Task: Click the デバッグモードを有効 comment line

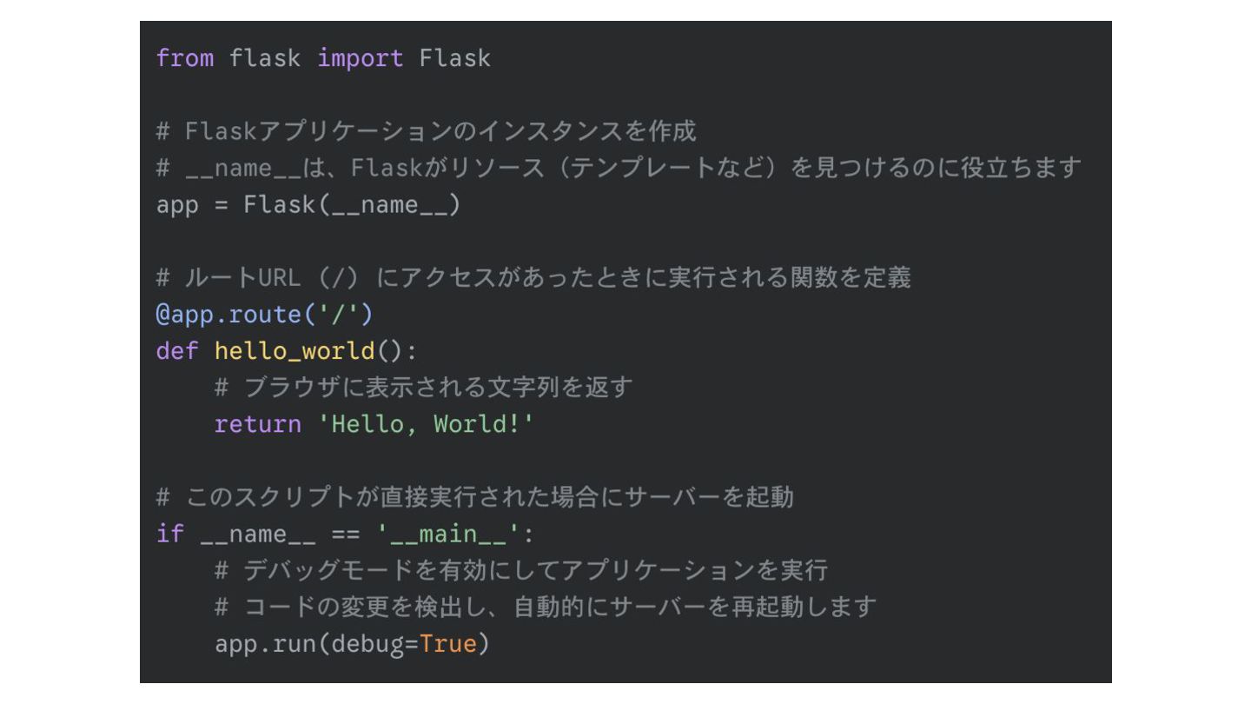Action: [x=521, y=570]
